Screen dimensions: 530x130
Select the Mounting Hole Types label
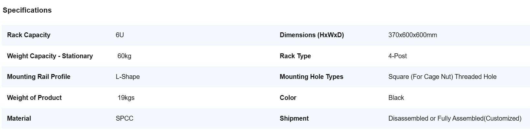click(x=311, y=77)
